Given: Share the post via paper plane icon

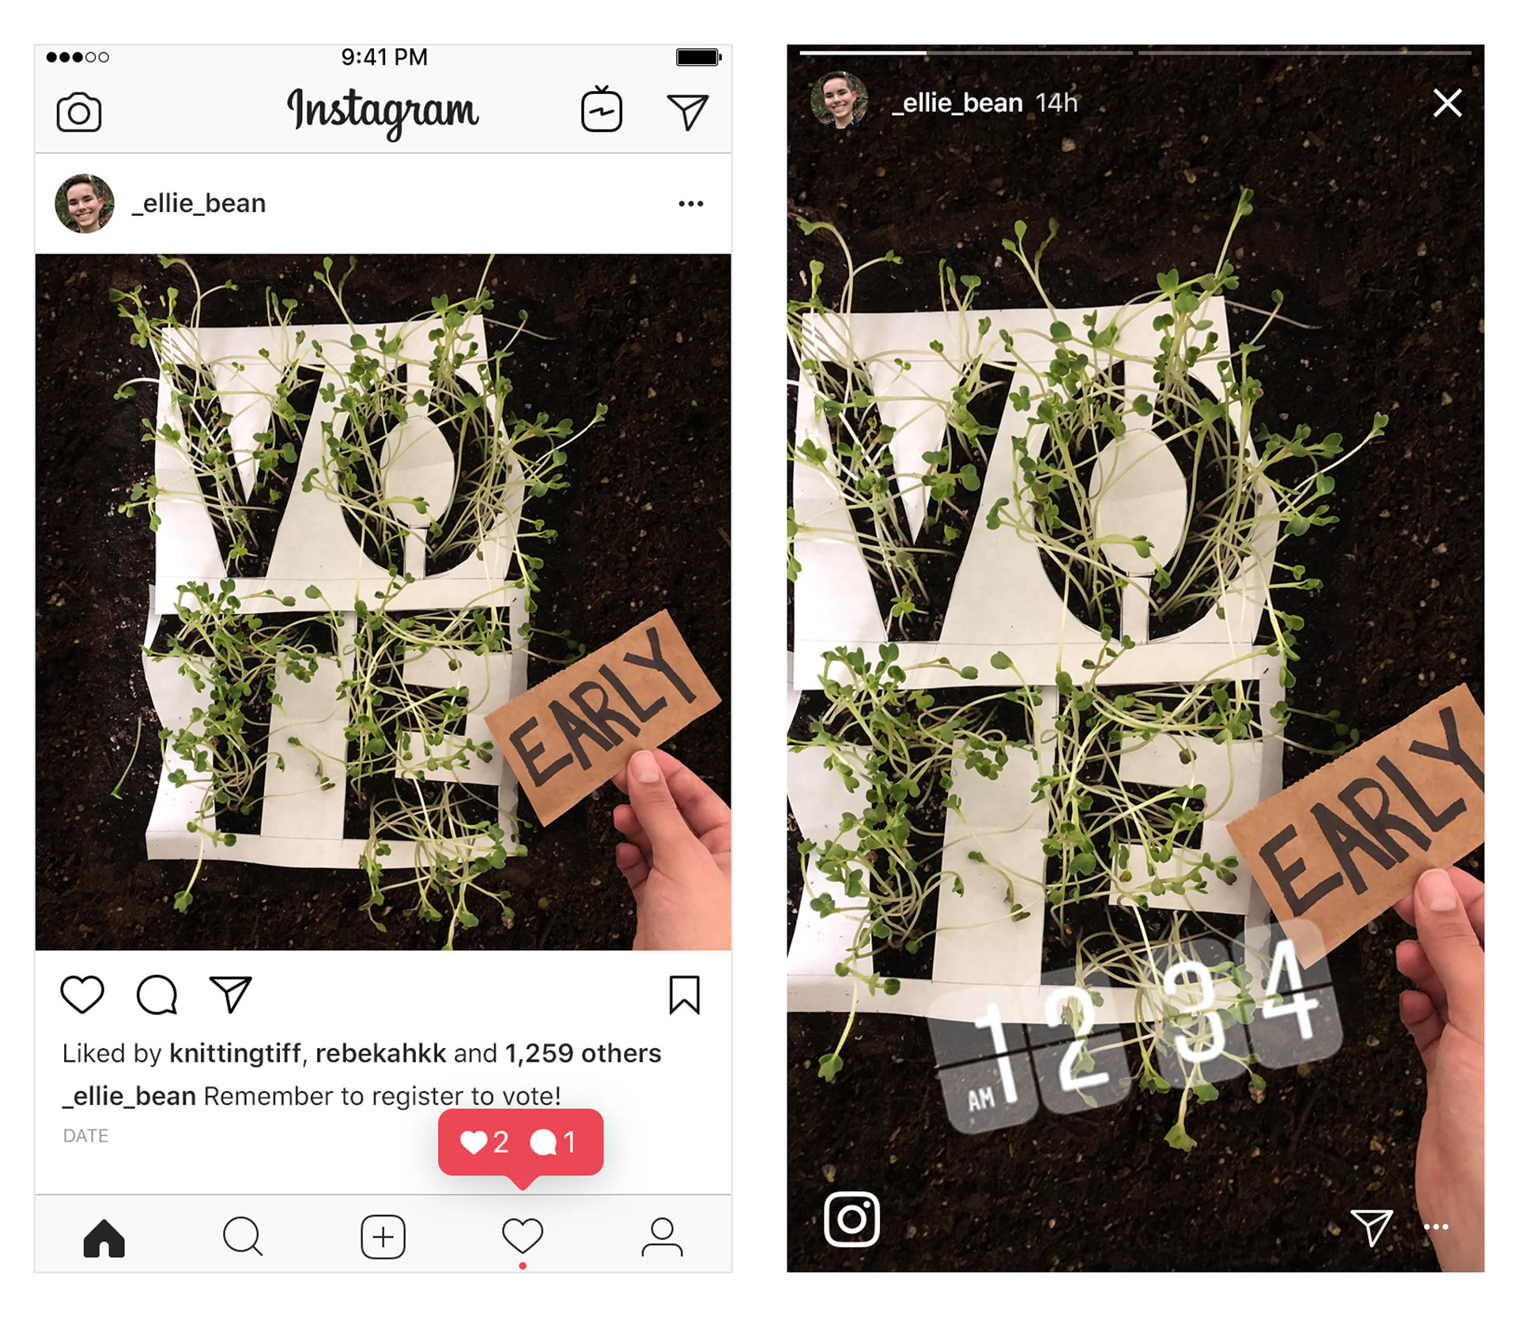Looking at the screenshot, I should tap(230, 994).
